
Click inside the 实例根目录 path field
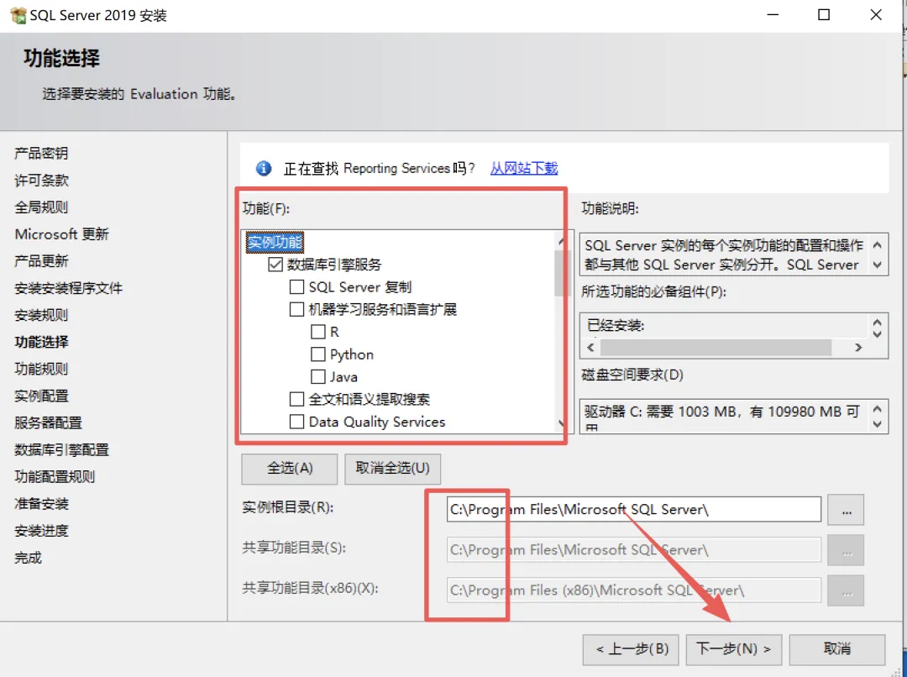pyautogui.click(x=634, y=509)
